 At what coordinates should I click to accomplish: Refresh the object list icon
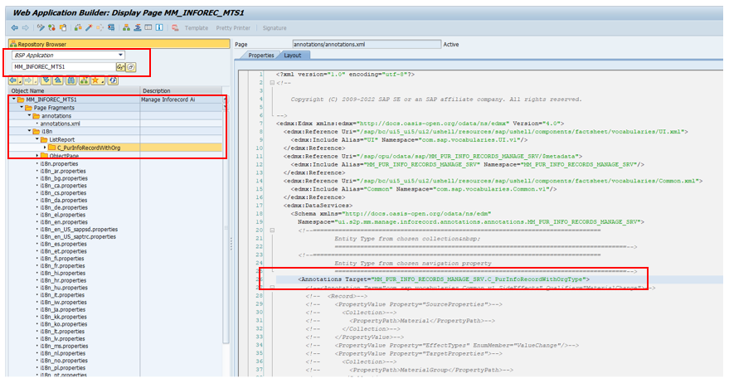[113, 80]
